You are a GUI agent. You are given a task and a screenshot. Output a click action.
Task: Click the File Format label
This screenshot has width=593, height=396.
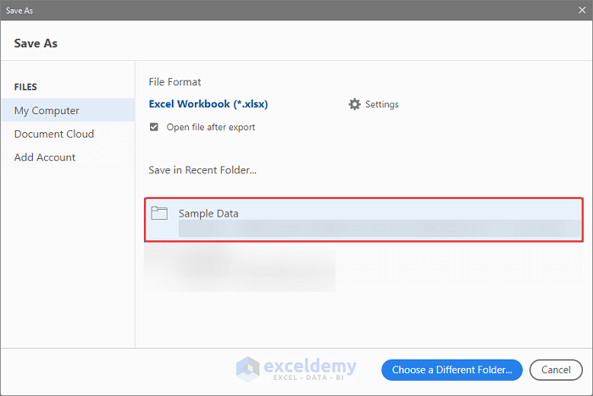click(175, 82)
